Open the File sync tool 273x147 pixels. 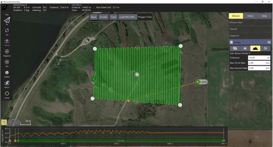7,30
